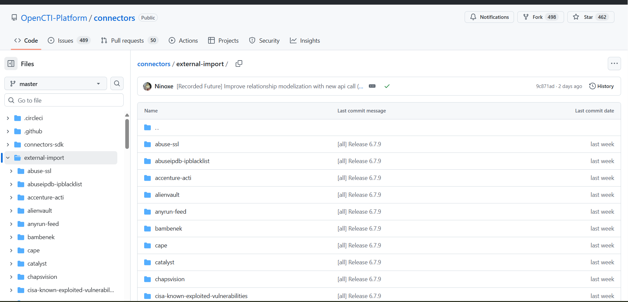Open the parent directory folder icon
Screen dimensions: 628x302
(x=147, y=128)
